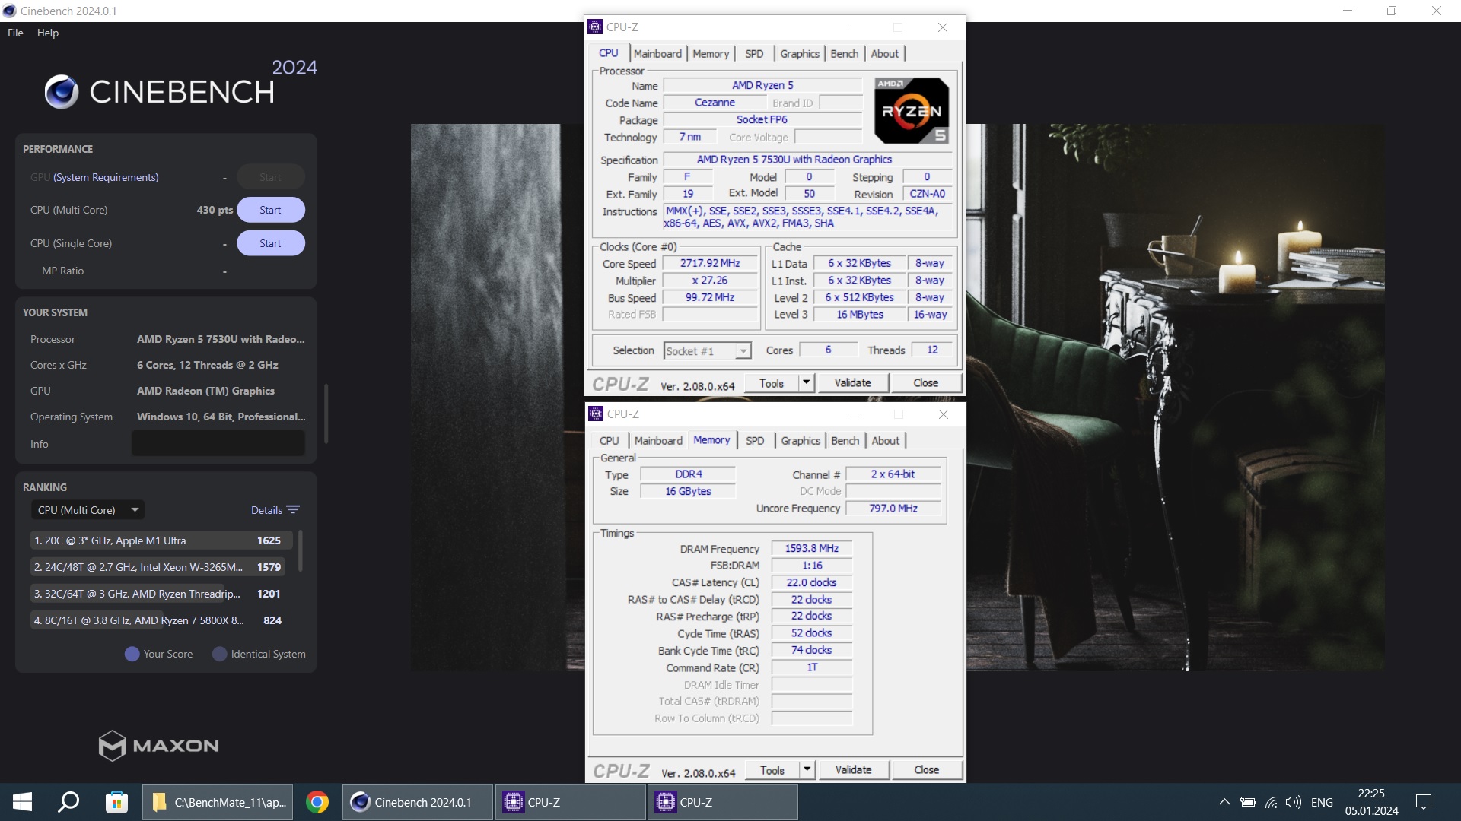Click the Maxon logo
1461x821 pixels.
click(158, 746)
